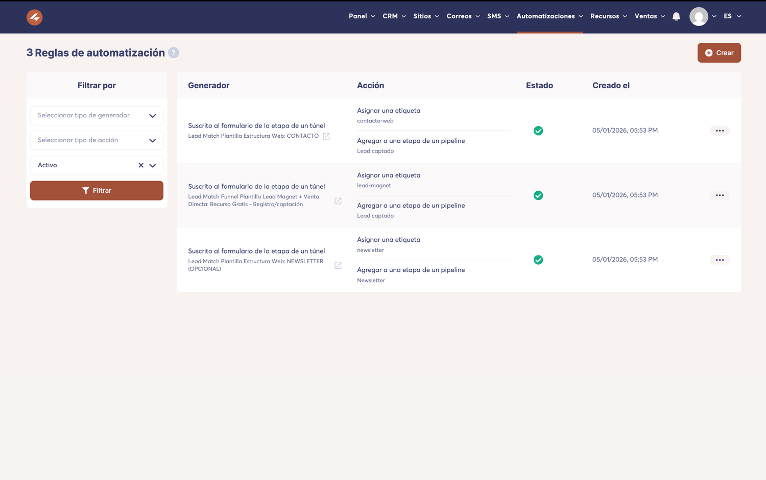Open the CRM menu
Viewport: 766px width, 480px height.
click(x=394, y=16)
